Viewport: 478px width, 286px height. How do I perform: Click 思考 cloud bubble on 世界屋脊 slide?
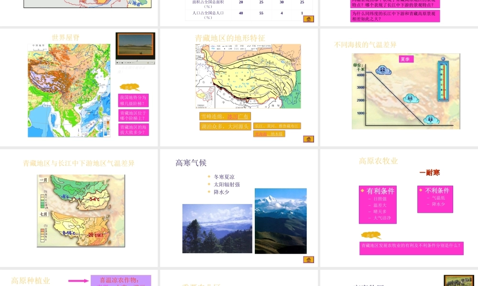point(130,88)
